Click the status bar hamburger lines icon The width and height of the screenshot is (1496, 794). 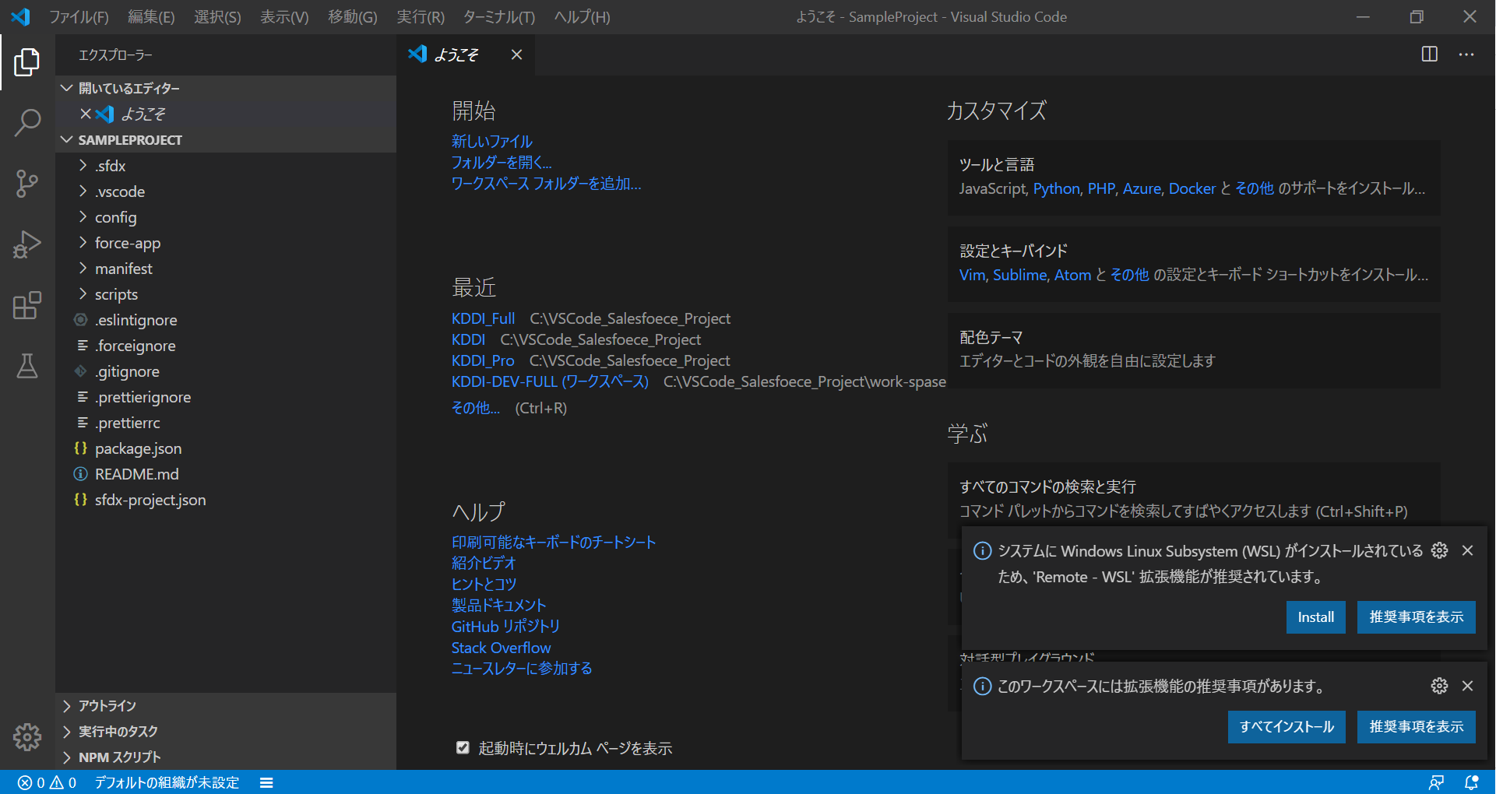click(x=266, y=782)
